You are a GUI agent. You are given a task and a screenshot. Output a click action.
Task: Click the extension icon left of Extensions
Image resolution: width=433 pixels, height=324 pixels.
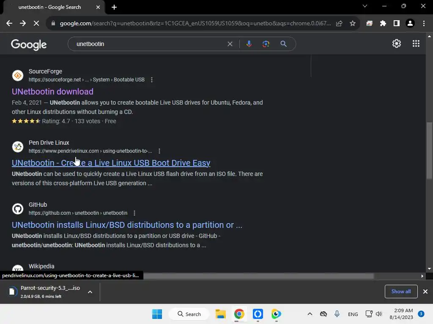[x=369, y=24]
